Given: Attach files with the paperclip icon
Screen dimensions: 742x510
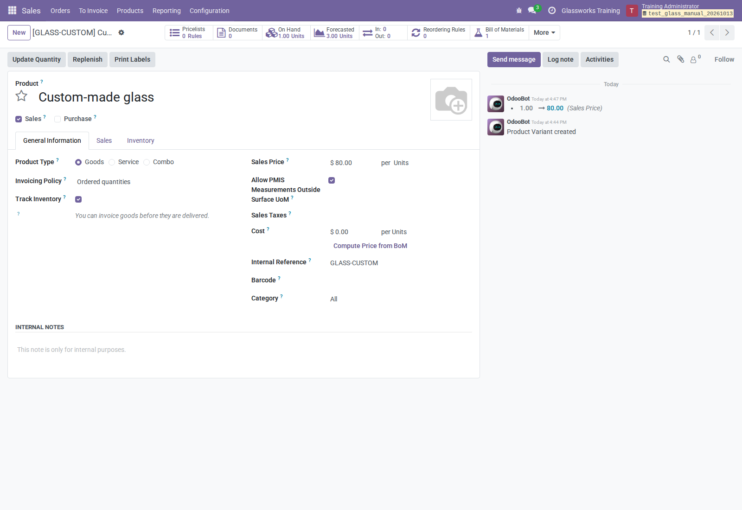Looking at the screenshot, I should [x=680, y=59].
